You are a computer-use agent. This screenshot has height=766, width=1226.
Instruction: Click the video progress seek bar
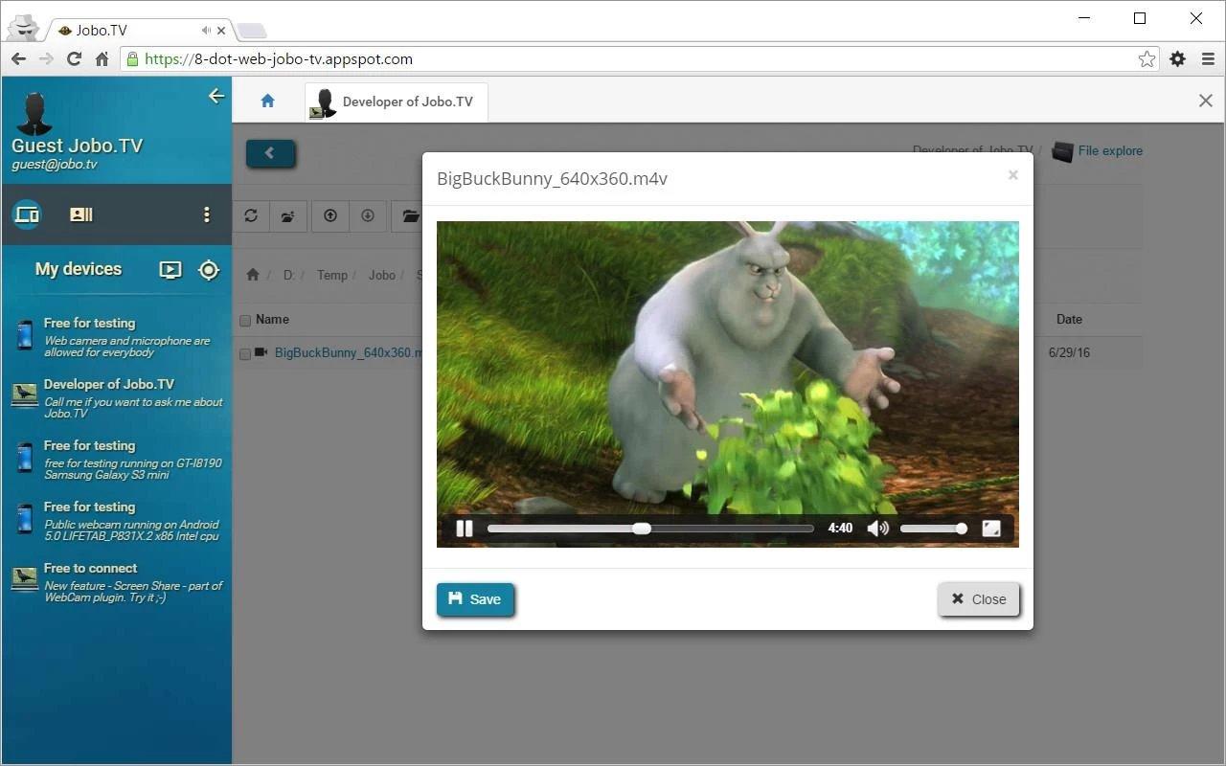click(x=650, y=528)
